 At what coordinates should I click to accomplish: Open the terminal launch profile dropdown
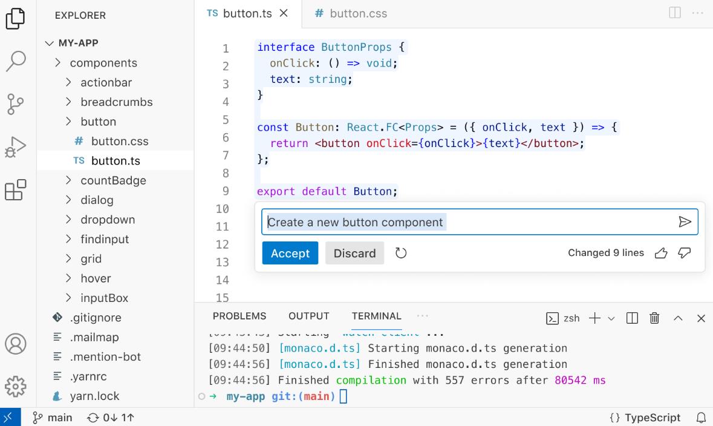(611, 318)
